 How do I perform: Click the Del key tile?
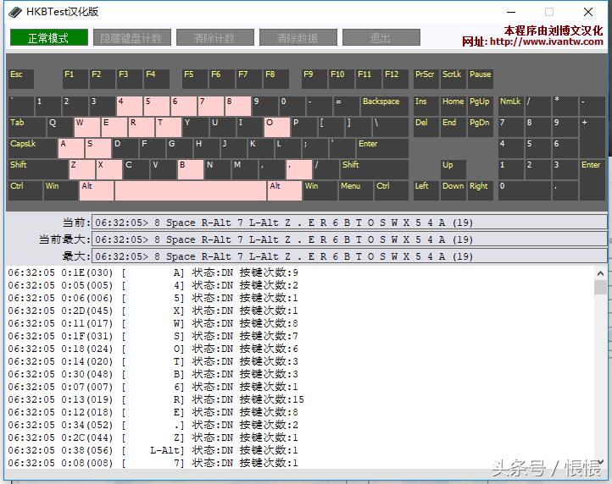426,128
